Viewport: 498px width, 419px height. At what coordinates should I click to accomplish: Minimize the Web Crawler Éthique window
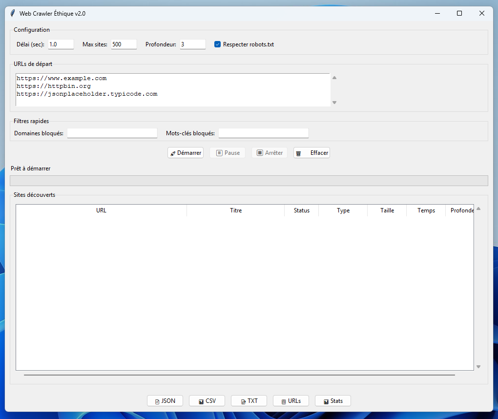point(437,13)
